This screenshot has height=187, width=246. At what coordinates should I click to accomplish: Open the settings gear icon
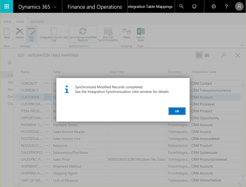214,6
